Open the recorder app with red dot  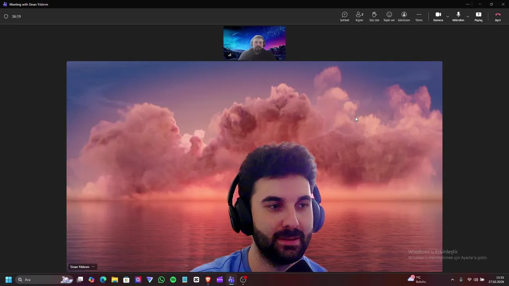[x=243, y=280]
